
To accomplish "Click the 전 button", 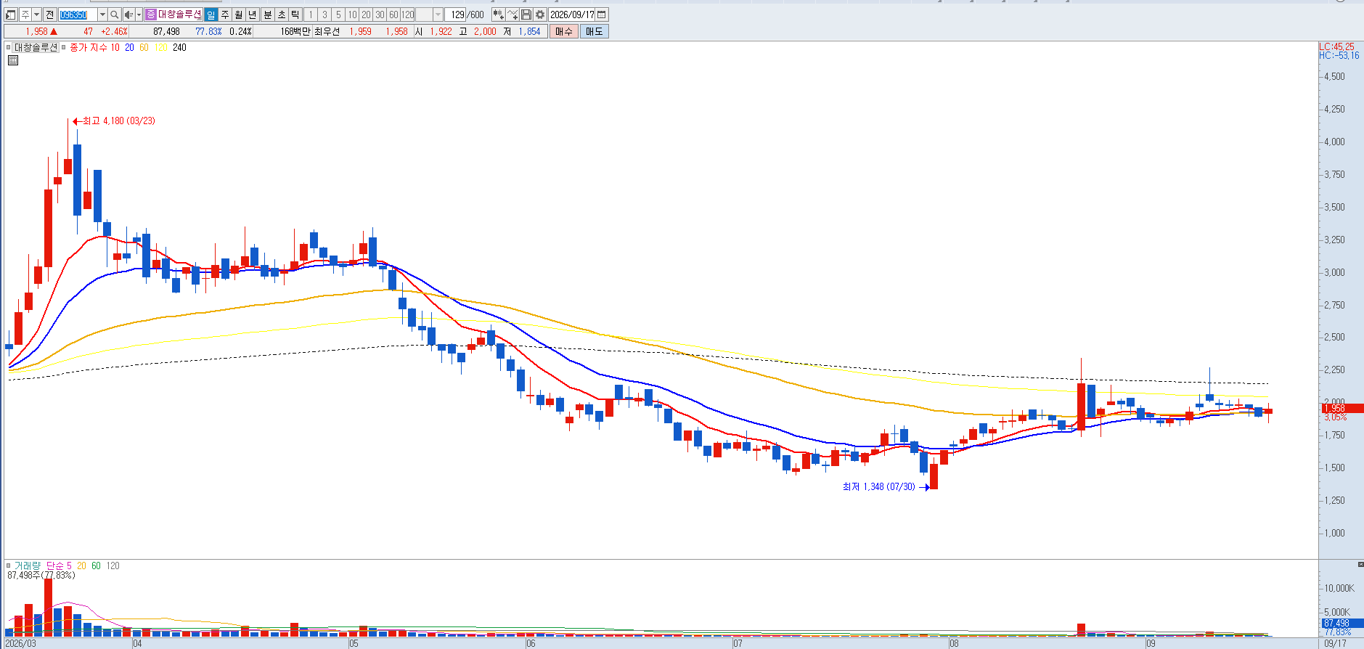I will click(49, 15).
